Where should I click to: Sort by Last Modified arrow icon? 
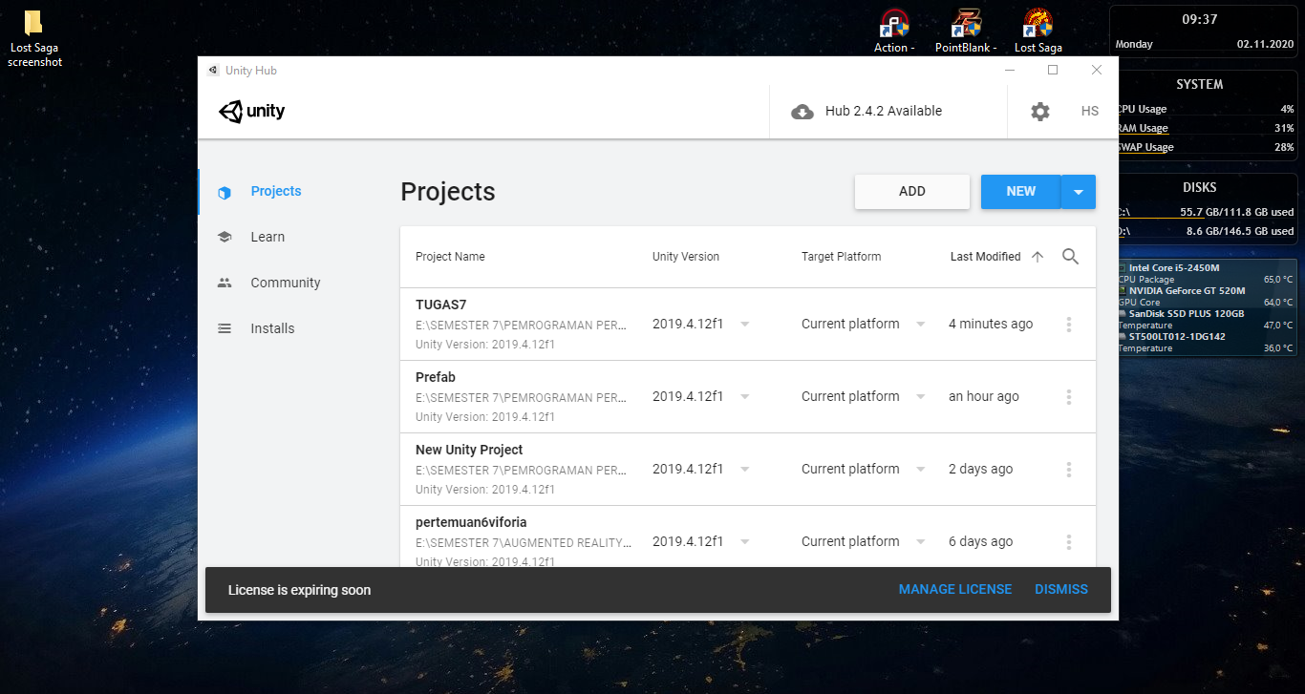(x=1038, y=257)
